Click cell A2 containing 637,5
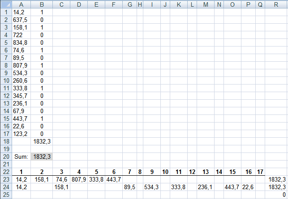 click(21, 20)
